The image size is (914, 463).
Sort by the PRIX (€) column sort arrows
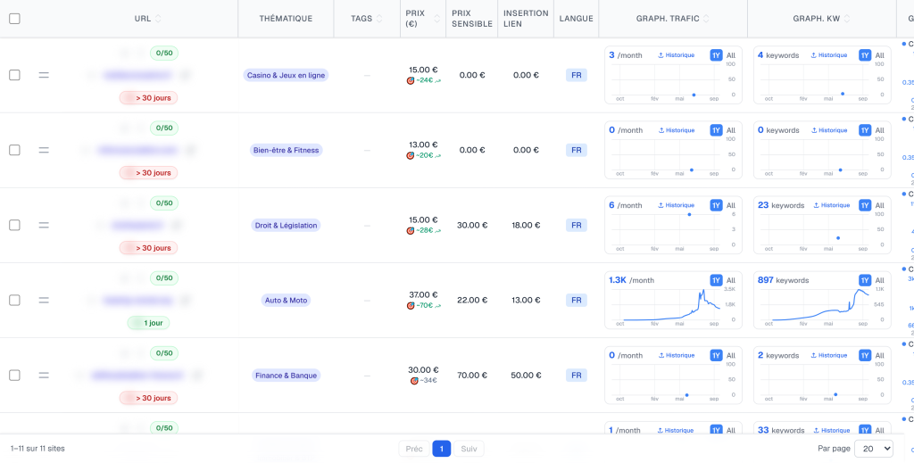[x=437, y=19]
